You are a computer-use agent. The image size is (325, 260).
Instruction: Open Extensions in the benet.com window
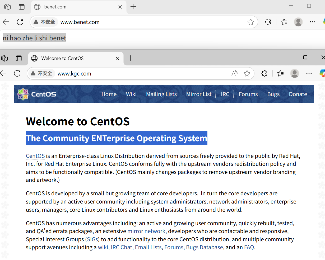pyautogui.click(x=268, y=22)
